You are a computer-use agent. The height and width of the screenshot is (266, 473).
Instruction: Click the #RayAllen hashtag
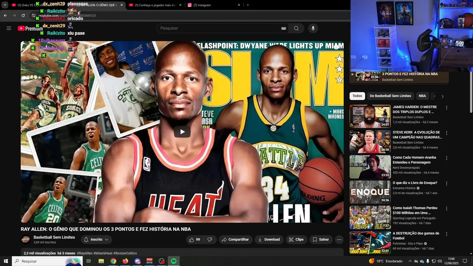click(85, 253)
